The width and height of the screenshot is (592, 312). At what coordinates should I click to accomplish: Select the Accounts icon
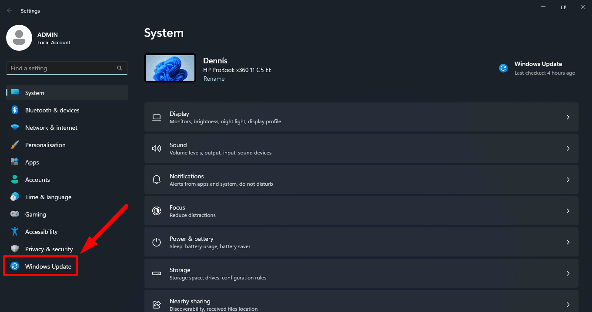(x=15, y=180)
